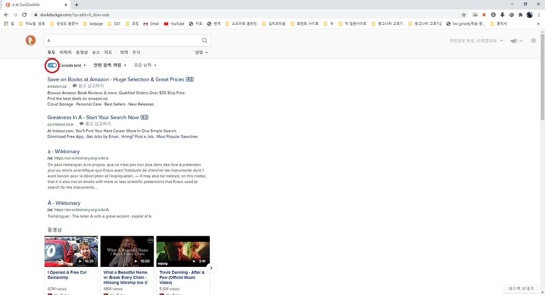Screen dimensions: 545x295
Task: Open the 'Save on Books at Amazon' result
Action: [116, 79]
